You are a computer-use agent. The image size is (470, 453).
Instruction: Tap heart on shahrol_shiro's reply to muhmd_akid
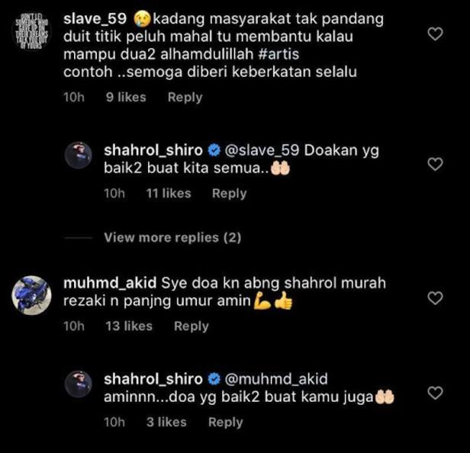pyautogui.click(x=435, y=393)
